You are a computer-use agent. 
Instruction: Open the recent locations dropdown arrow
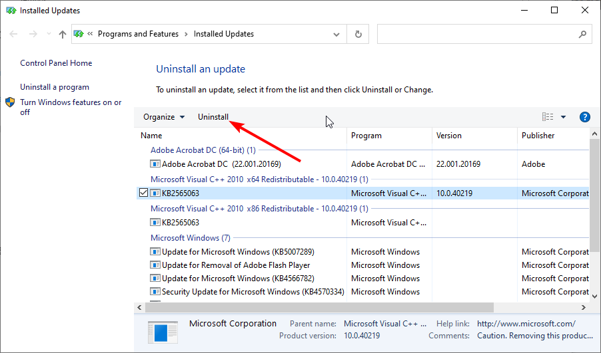tap(49, 34)
